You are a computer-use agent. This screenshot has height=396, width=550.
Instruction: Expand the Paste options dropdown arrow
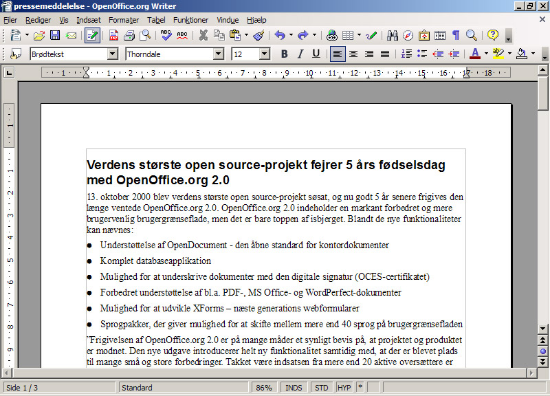pyautogui.click(x=246, y=36)
